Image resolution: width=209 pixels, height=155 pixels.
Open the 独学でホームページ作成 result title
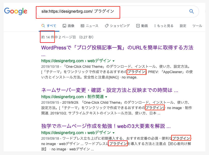pos(106,126)
